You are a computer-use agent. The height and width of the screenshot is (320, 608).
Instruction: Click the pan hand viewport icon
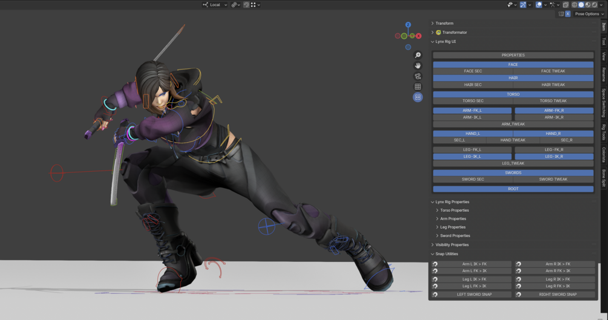click(x=417, y=65)
